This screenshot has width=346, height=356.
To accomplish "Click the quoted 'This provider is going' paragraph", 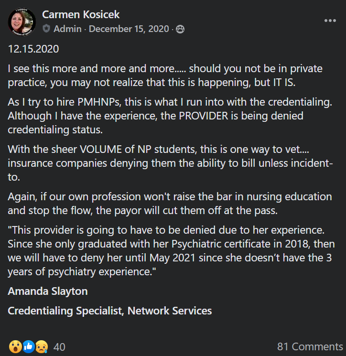I will coord(171,251).
